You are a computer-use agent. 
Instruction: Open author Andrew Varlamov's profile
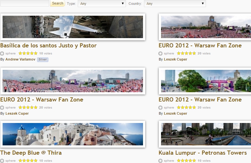(20, 59)
